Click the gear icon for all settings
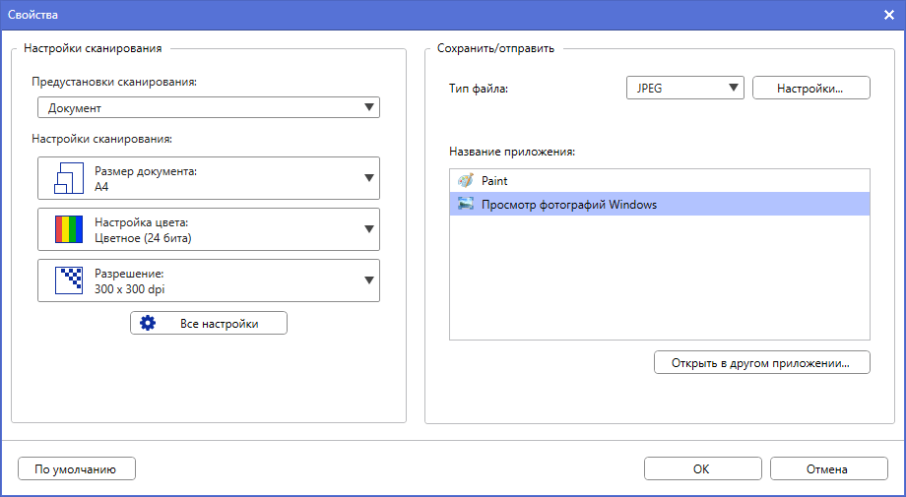This screenshot has height=497, width=906. 148,323
